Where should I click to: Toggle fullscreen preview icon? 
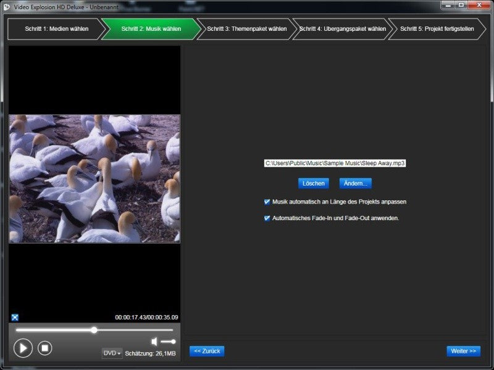15,317
